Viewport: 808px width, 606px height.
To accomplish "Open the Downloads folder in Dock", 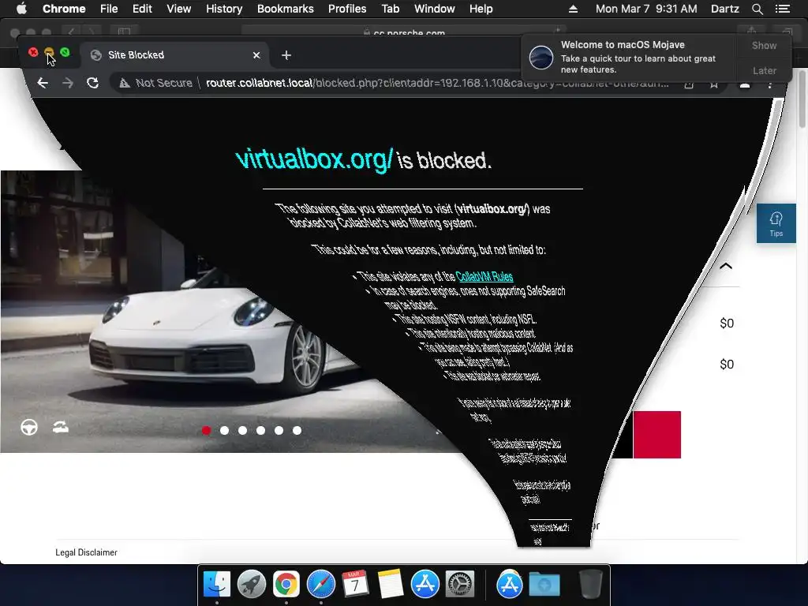I will (x=544, y=585).
